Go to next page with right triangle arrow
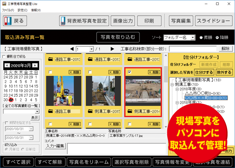 pyautogui.click(x=112, y=49)
